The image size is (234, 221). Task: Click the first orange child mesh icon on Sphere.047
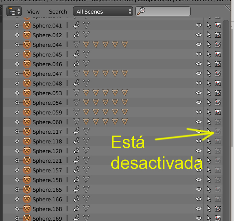pyautogui.click(x=86, y=74)
